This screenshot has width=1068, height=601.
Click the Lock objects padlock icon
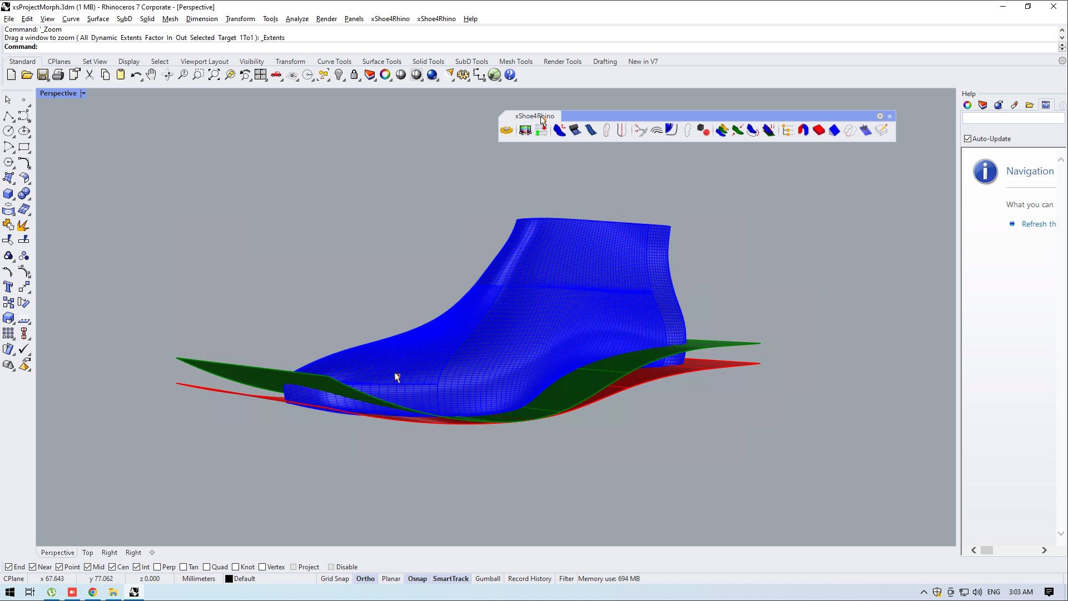click(x=354, y=75)
